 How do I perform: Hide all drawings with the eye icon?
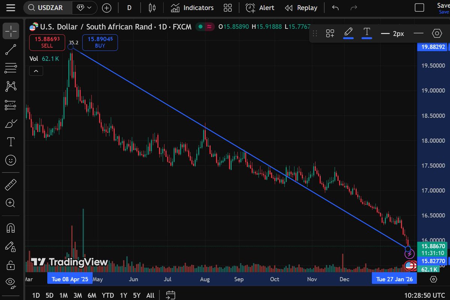tap(11, 283)
